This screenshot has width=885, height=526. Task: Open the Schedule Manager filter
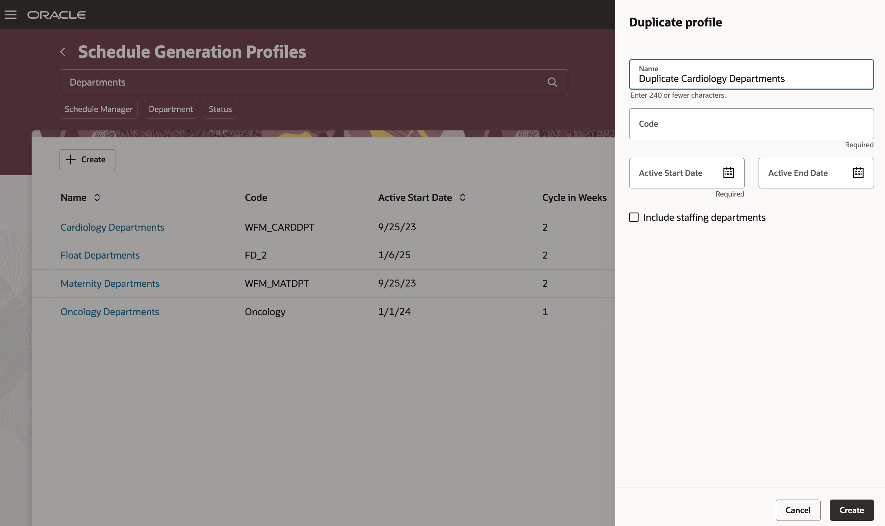pos(98,109)
